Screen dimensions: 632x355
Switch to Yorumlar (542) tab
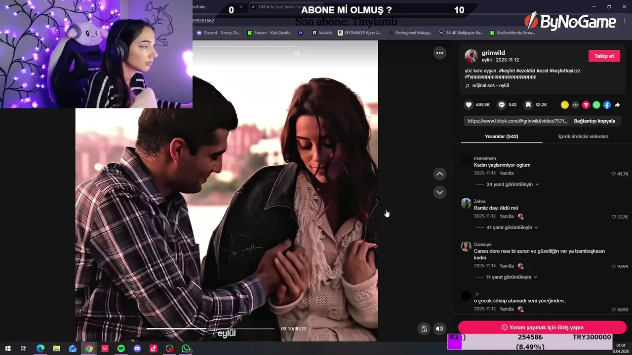[x=501, y=136]
